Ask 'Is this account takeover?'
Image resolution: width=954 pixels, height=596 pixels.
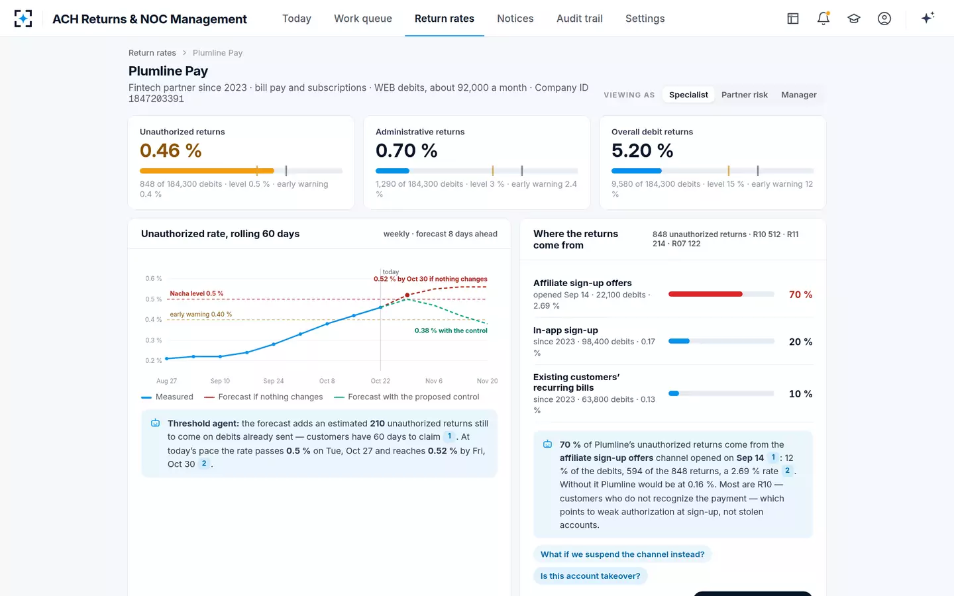pos(590,576)
